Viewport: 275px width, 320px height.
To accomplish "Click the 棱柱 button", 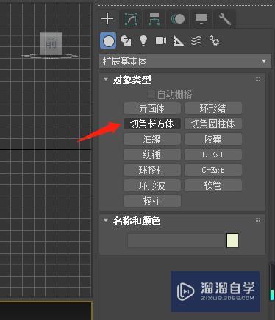I will click(x=152, y=201).
